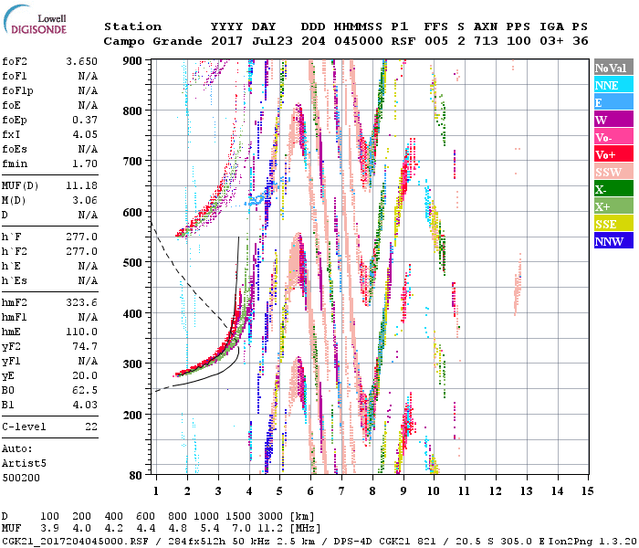The image size is (639, 548).
Task: Click the fxI value 4.05
Action: (85, 134)
